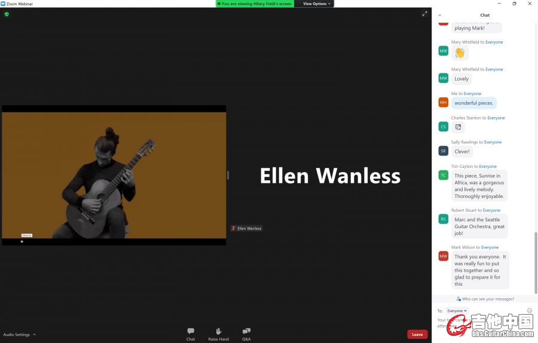Click the Zoom Webinar title bar icon

click(3, 4)
